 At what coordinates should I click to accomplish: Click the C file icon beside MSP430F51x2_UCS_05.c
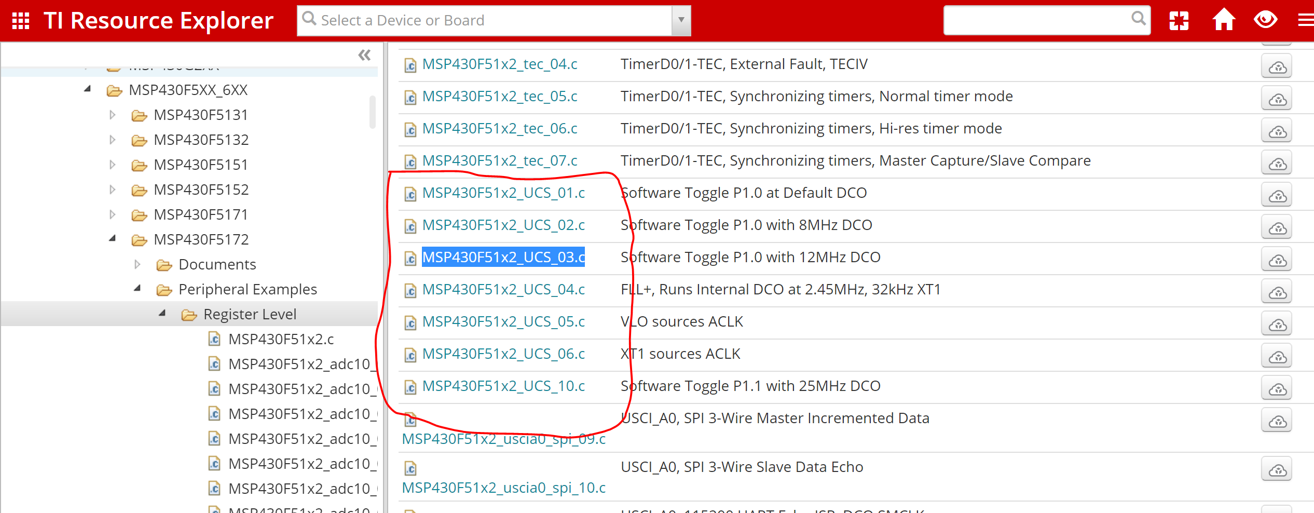tap(410, 322)
